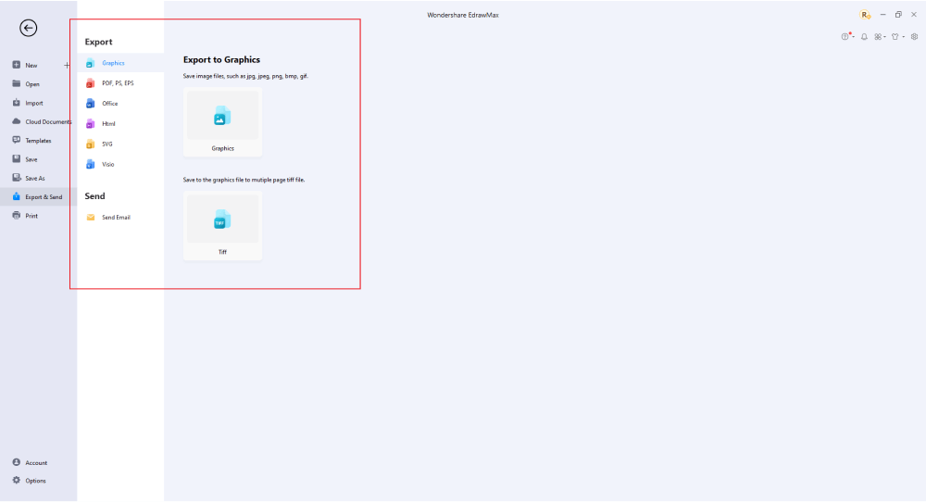The height and width of the screenshot is (502, 926).
Task: Select the Graphics export tile
Action: click(222, 122)
